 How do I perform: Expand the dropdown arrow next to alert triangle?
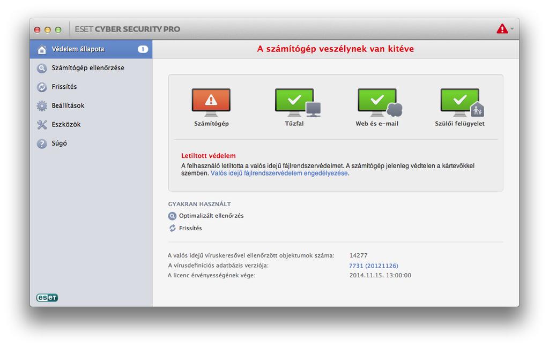512,29
